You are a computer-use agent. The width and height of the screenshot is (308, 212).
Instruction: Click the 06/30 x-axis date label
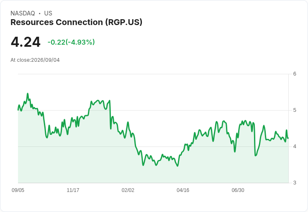[238, 190]
